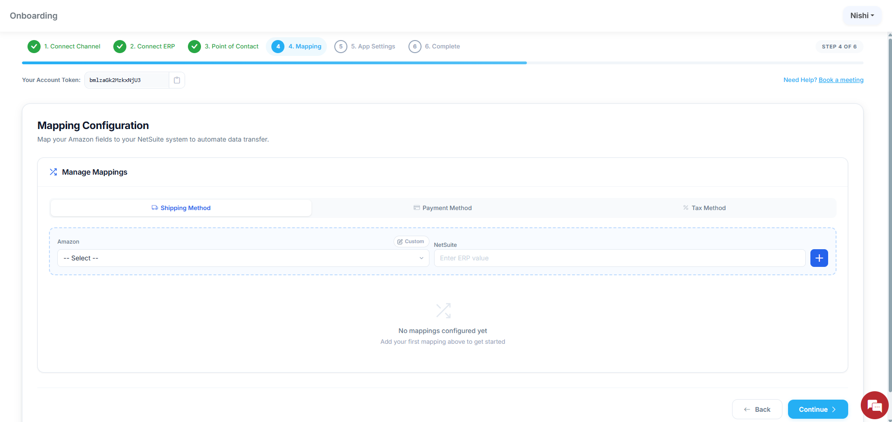
Task: Switch to the Payment Method tab
Action: click(x=443, y=208)
